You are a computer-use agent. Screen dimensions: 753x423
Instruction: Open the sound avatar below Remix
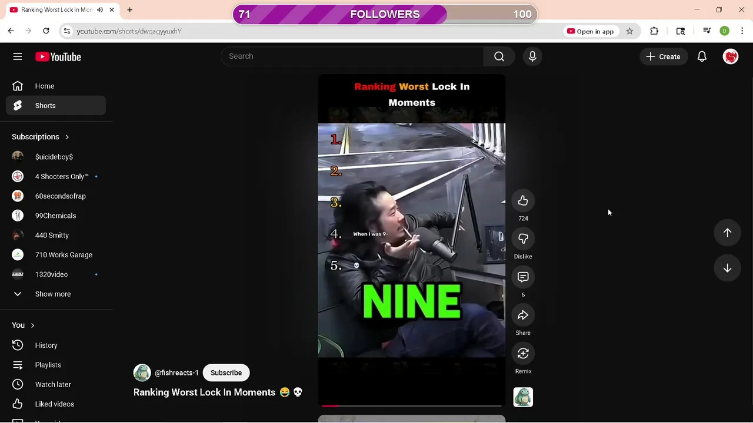(523, 397)
